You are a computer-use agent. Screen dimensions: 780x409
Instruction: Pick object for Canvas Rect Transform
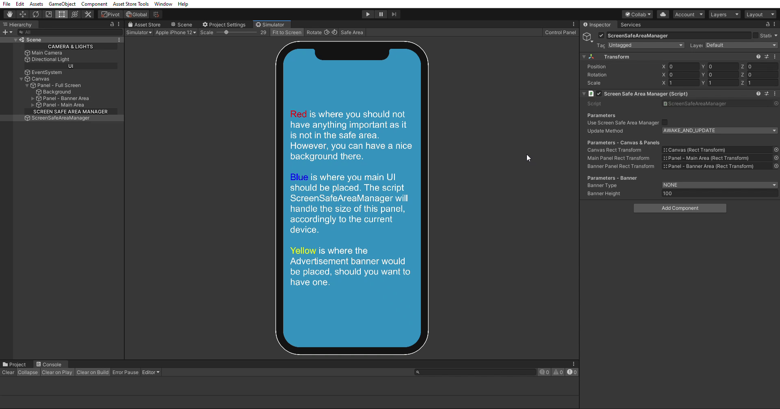tap(776, 150)
